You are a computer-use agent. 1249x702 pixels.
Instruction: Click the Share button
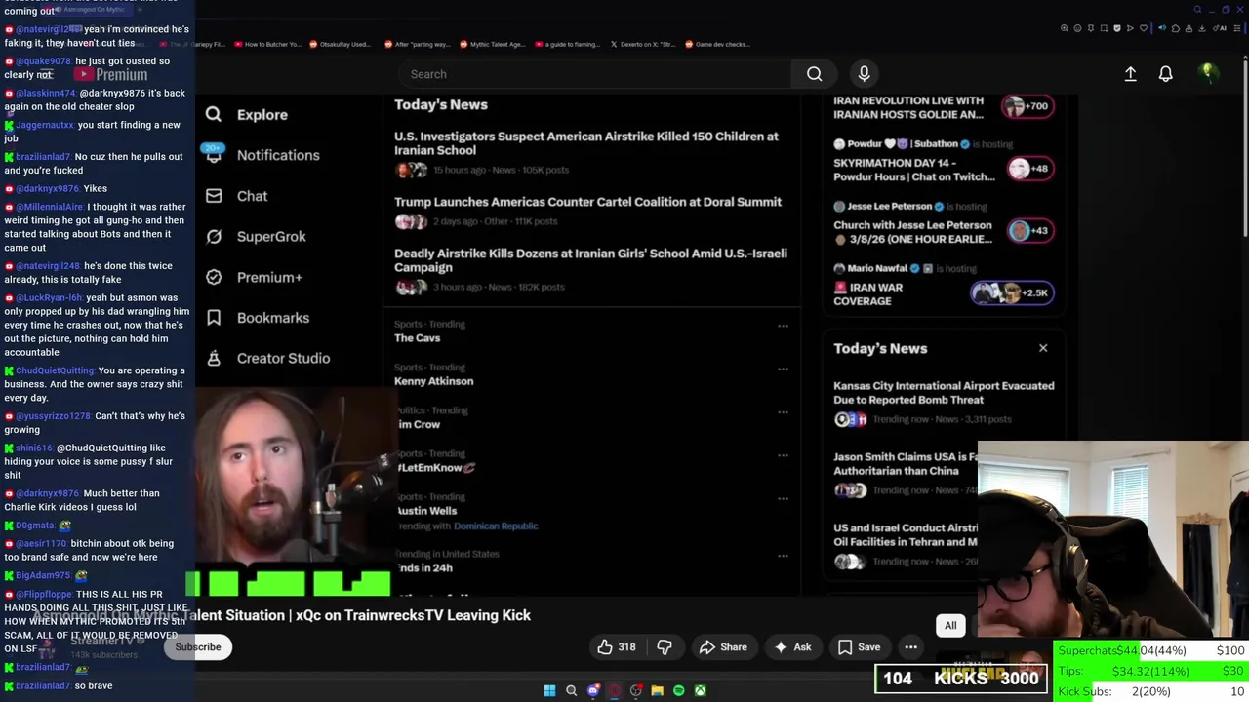coord(723,647)
